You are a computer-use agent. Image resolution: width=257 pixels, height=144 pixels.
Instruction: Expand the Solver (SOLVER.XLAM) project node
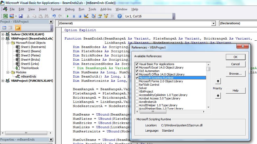coord(3,34)
